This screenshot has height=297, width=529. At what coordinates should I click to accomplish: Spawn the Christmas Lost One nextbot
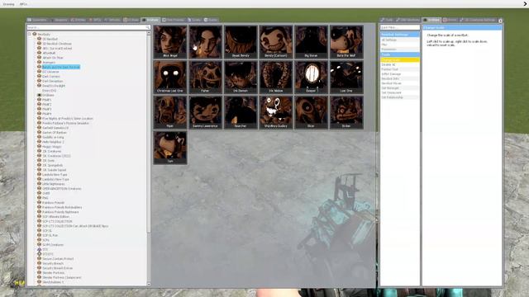click(170, 77)
